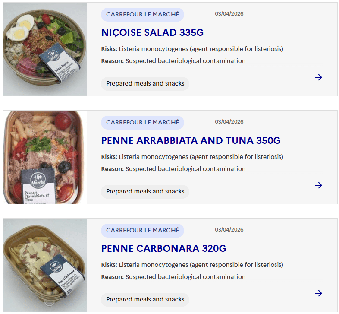The image size is (339, 314).
Task: Open the Niçoise Salad product photo
Action: click(x=45, y=49)
